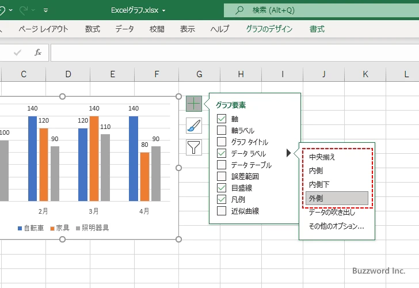Select column D header
The width and height of the screenshot is (419, 288).
[x=68, y=74]
